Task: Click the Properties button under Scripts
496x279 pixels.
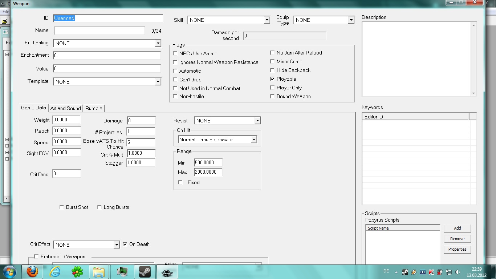Action: 457,249
